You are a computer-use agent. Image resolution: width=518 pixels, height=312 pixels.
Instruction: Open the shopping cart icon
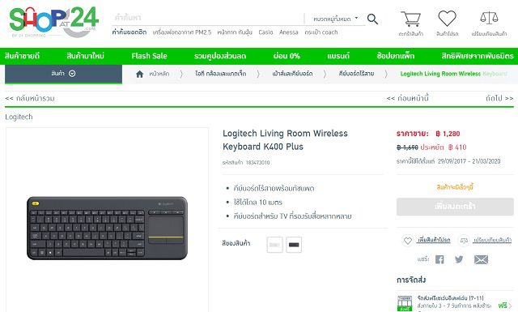[410, 19]
